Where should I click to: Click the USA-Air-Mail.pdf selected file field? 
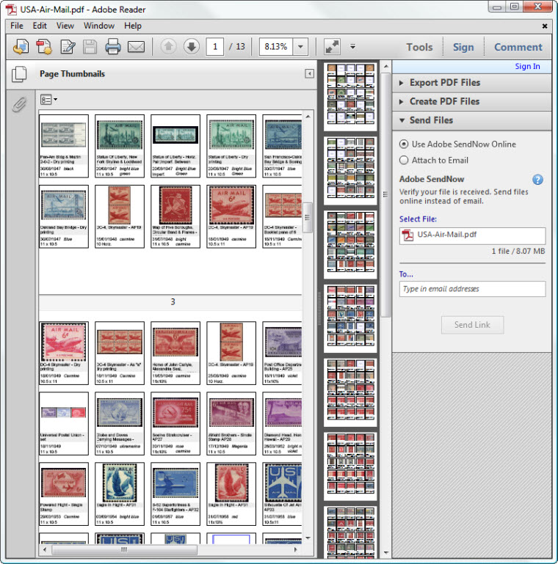tap(472, 235)
